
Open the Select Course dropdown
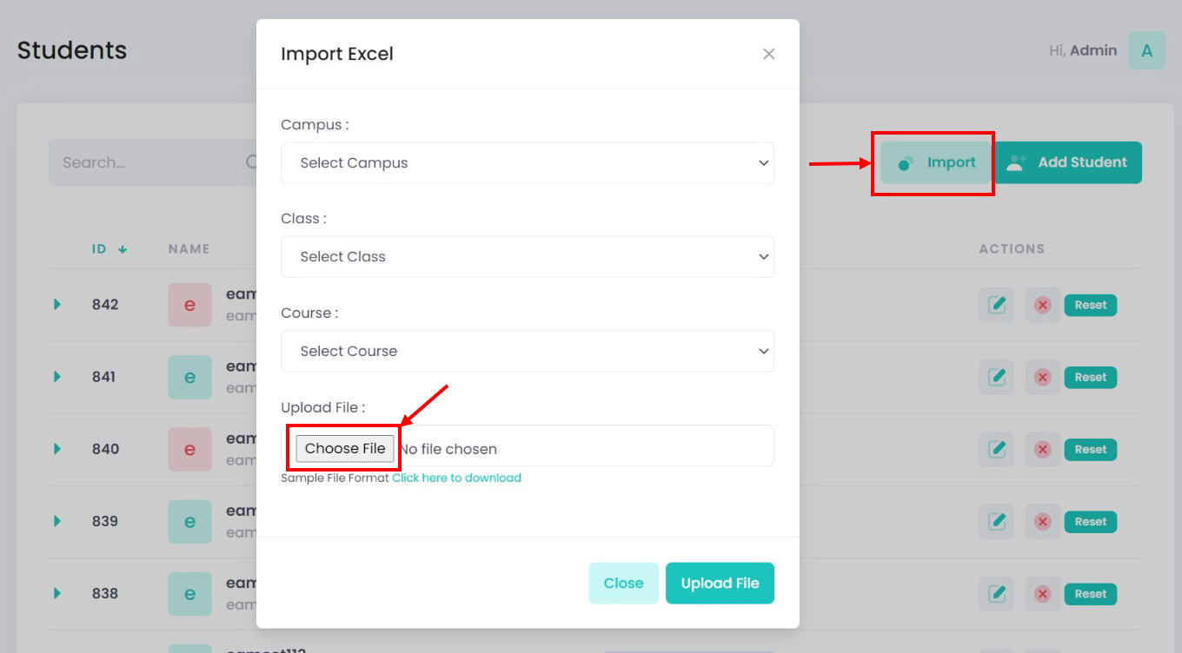527,352
